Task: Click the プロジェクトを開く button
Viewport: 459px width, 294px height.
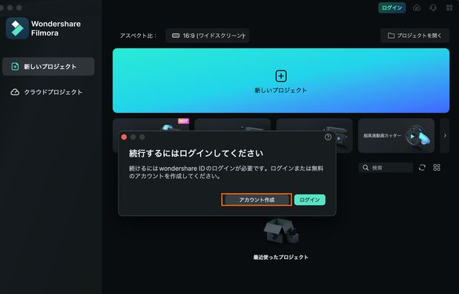Action: [415, 36]
